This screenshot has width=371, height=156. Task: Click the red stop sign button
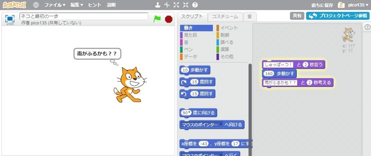click(x=168, y=19)
